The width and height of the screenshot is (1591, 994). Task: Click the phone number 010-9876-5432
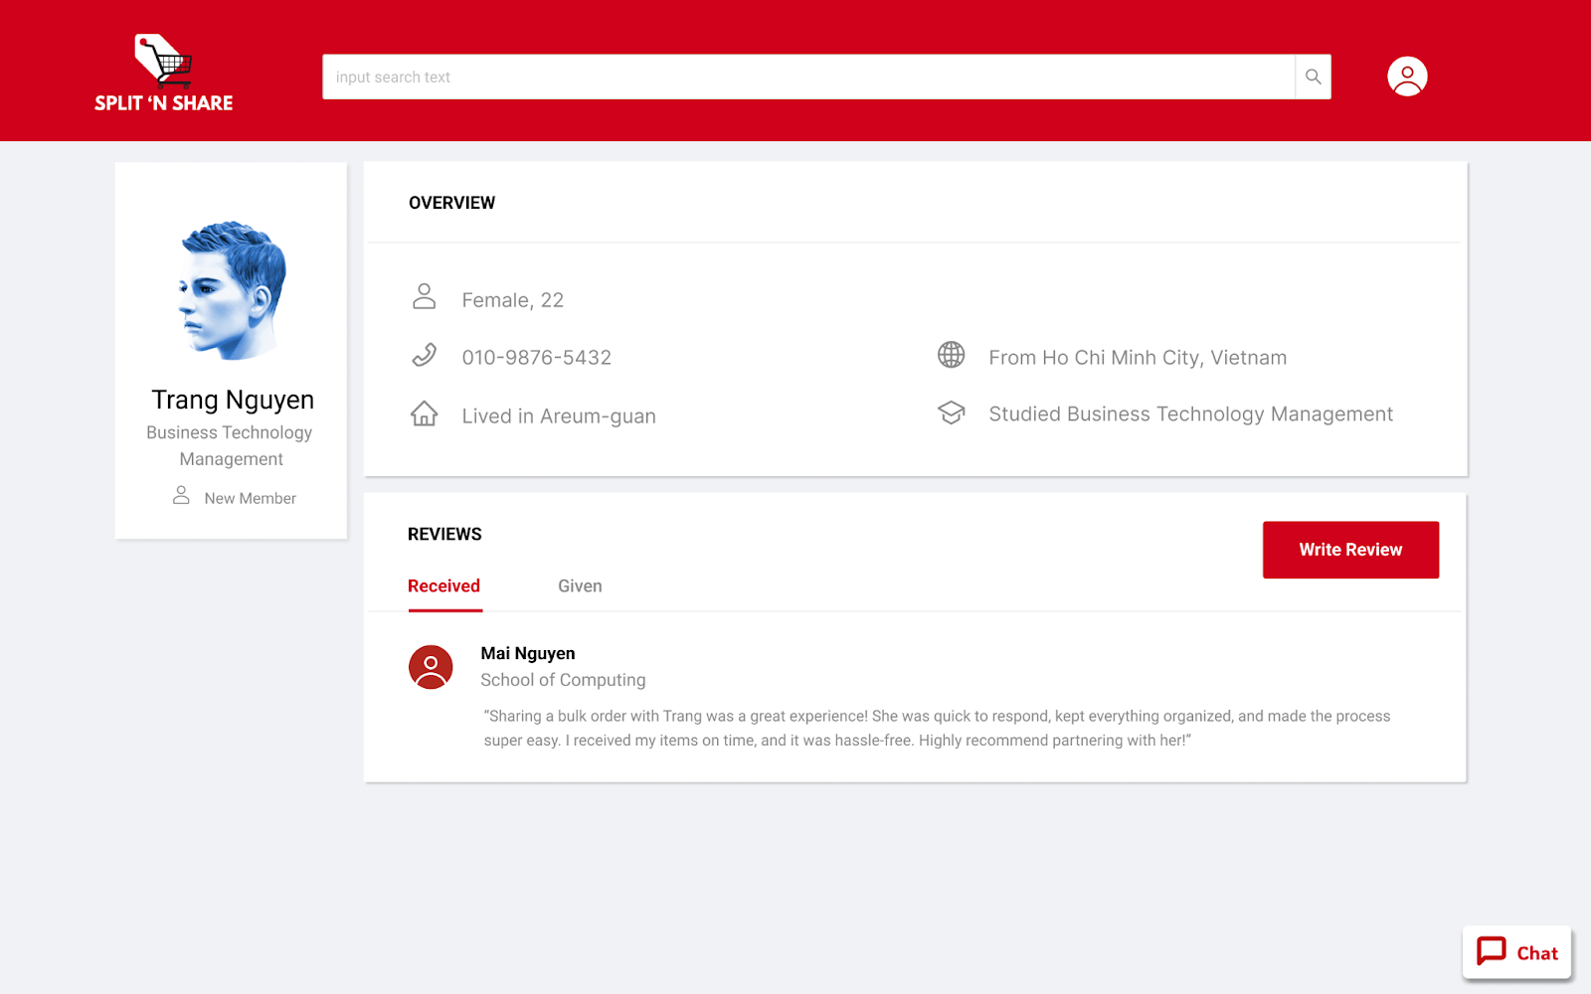[536, 358]
